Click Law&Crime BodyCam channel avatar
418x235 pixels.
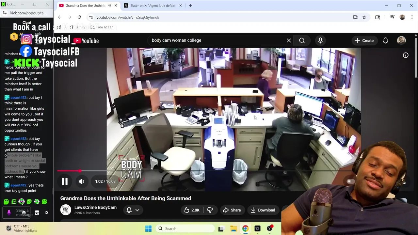coord(66,210)
